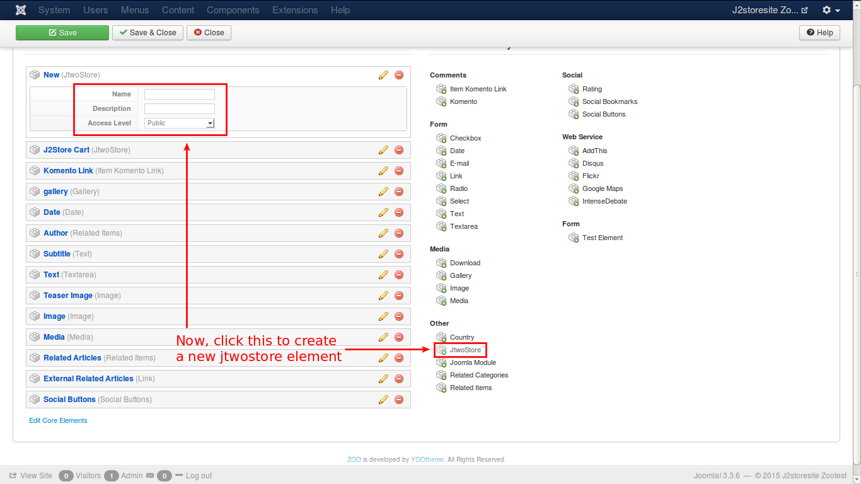Select the Flickr web service element
This screenshot has width=861, height=484.
[x=591, y=176]
